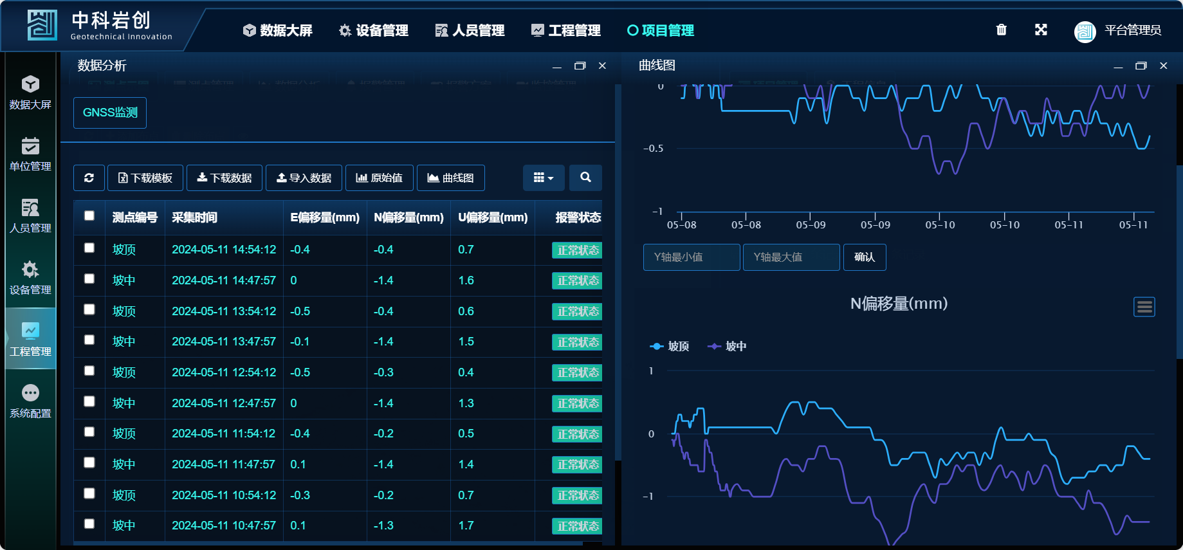Open 单位管理 in the left sidebar
The width and height of the screenshot is (1183, 550).
click(30, 154)
